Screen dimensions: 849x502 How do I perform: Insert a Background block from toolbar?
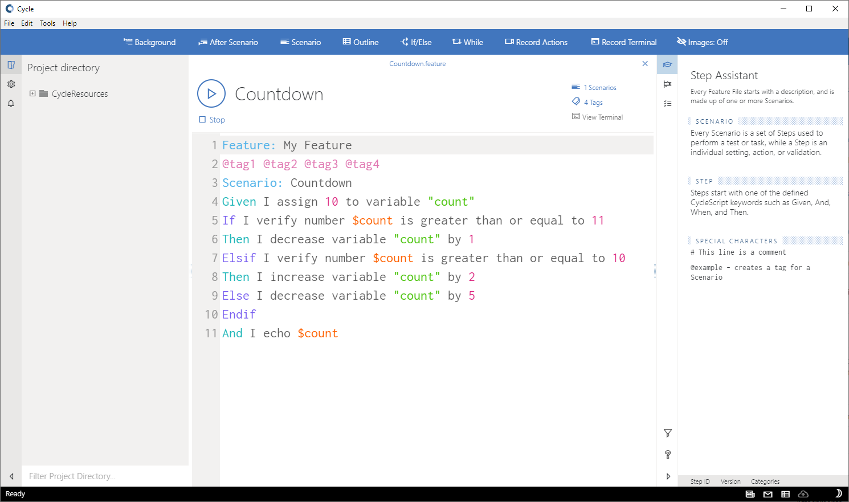click(149, 42)
